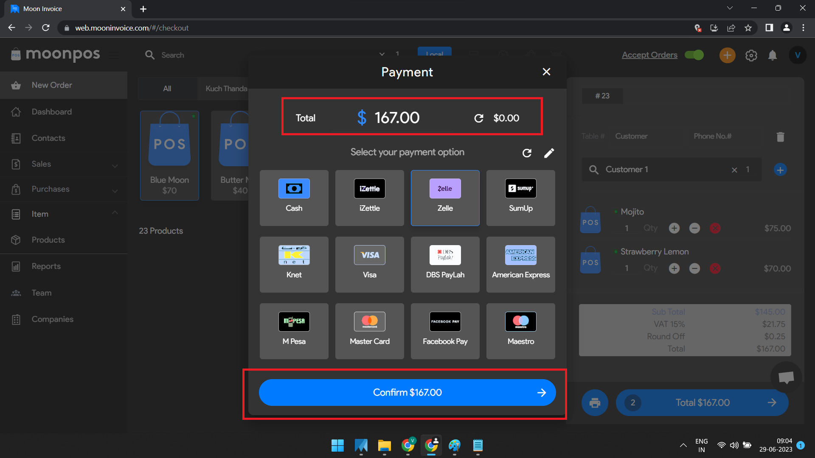Select Master Card payment method

point(369,331)
